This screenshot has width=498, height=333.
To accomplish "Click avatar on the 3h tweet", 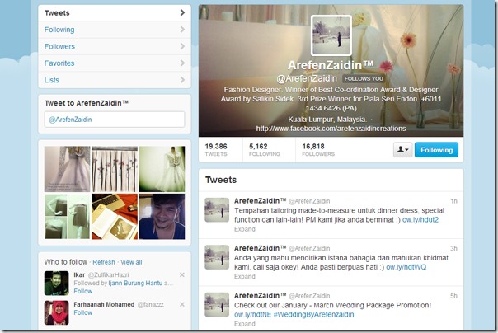I will pos(217,257).
